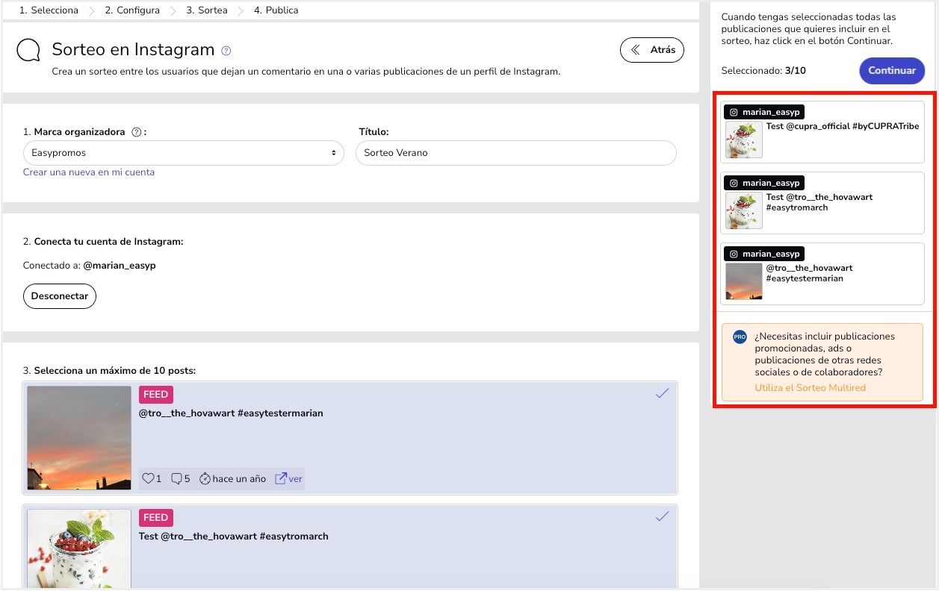The image size is (939, 591).
Task: Click the Desconectar button
Action: coord(60,296)
